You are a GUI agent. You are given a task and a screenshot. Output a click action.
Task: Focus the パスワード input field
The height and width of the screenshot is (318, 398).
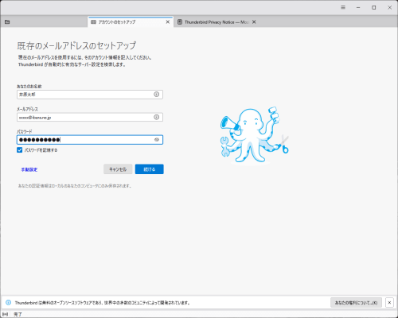(90, 140)
